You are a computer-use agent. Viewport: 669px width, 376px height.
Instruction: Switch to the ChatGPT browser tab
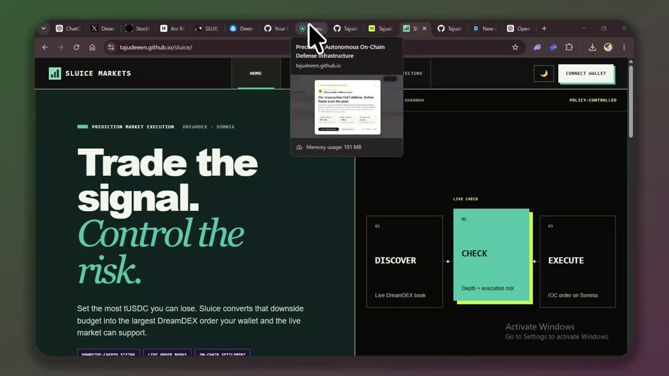coord(68,28)
